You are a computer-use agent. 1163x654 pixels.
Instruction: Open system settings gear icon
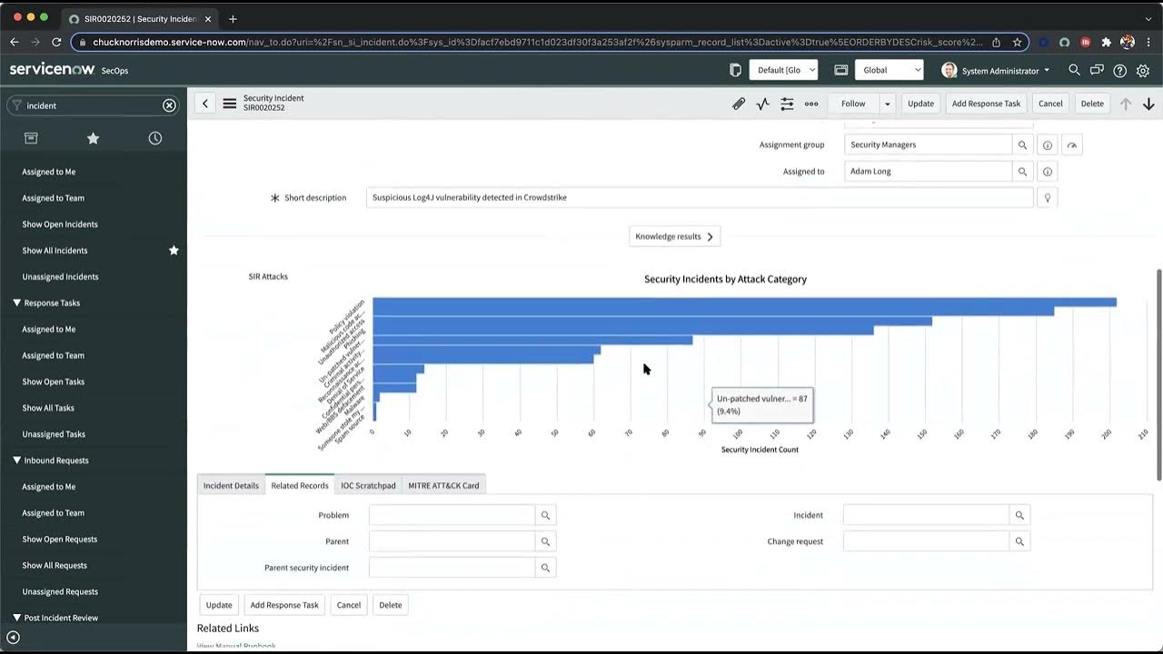pyautogui.click(x=1143, y=70)
